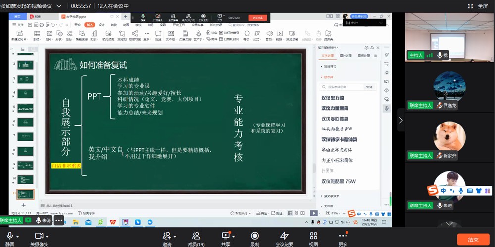The image size is (495, 247).
Task: Switch to the 文字处理 panel tab
Action: (328, 56)
